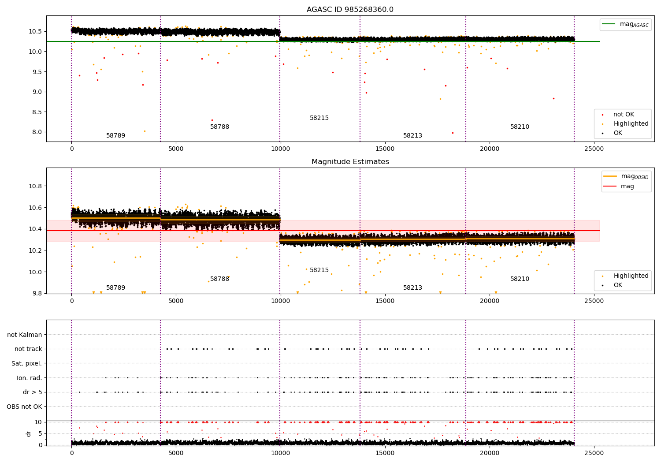Click obsid label 58789 in top plot
Viewport: 661px width, 463px height.
coord(116,136)
